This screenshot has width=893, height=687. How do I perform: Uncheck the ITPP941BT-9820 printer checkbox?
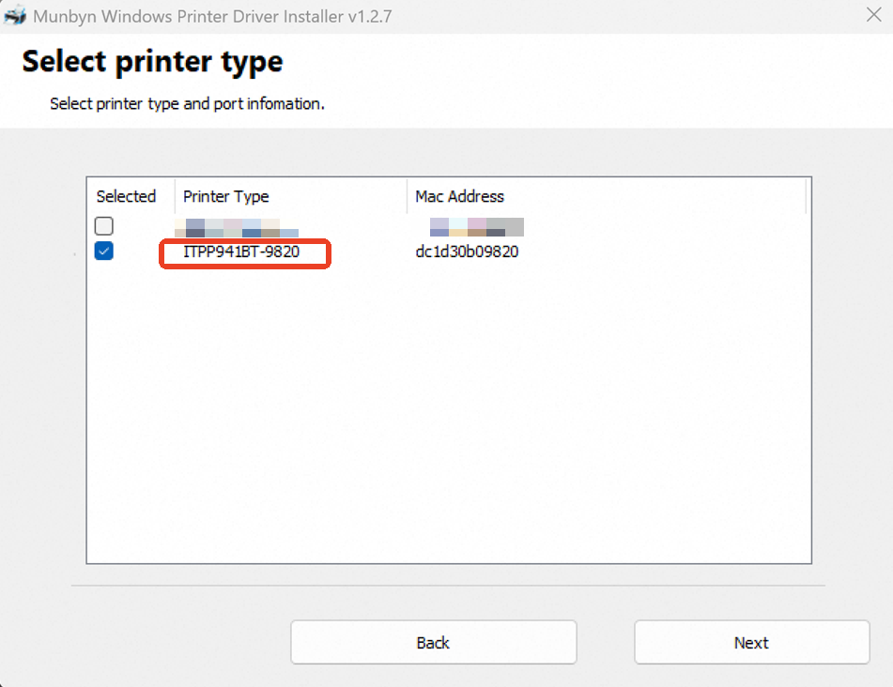tap(103, 251)
